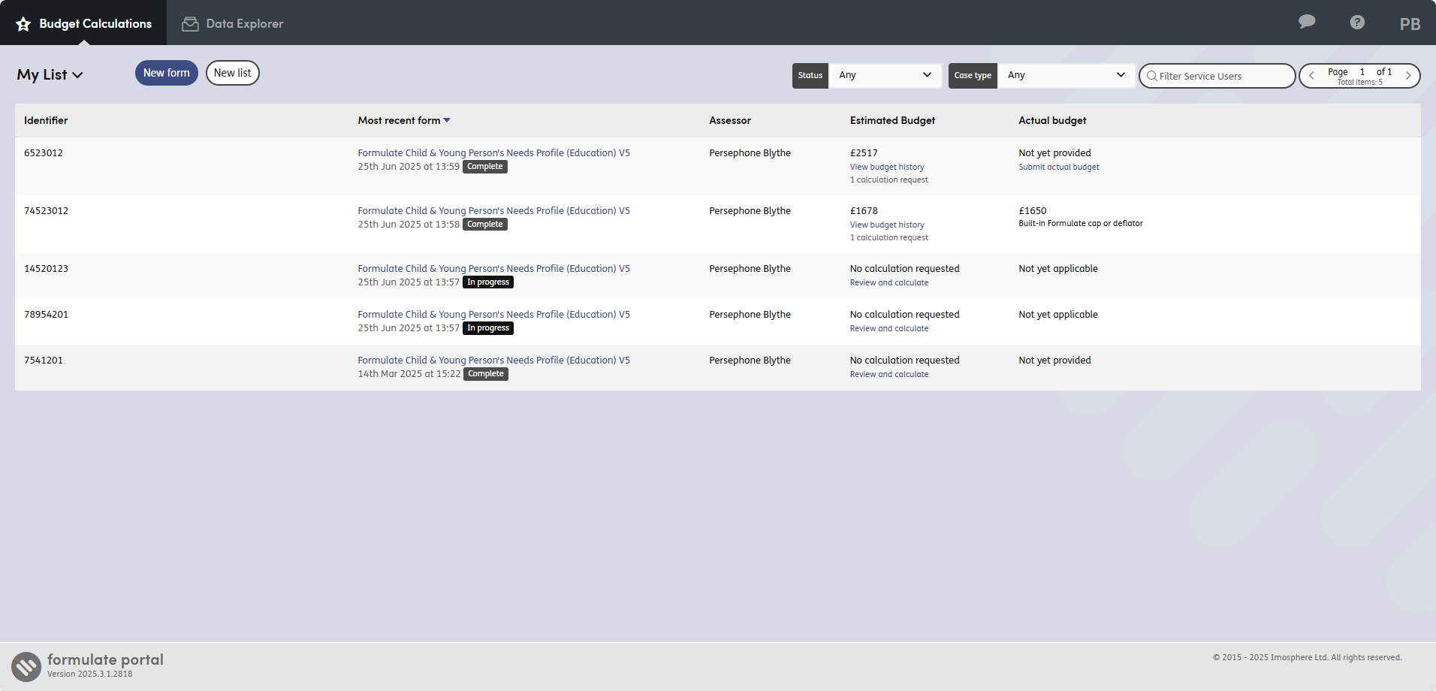The height and width of the screenshot is (691, 1436).
Task: Switch to Budget Calculations tab
Action: tap(83, 23)
